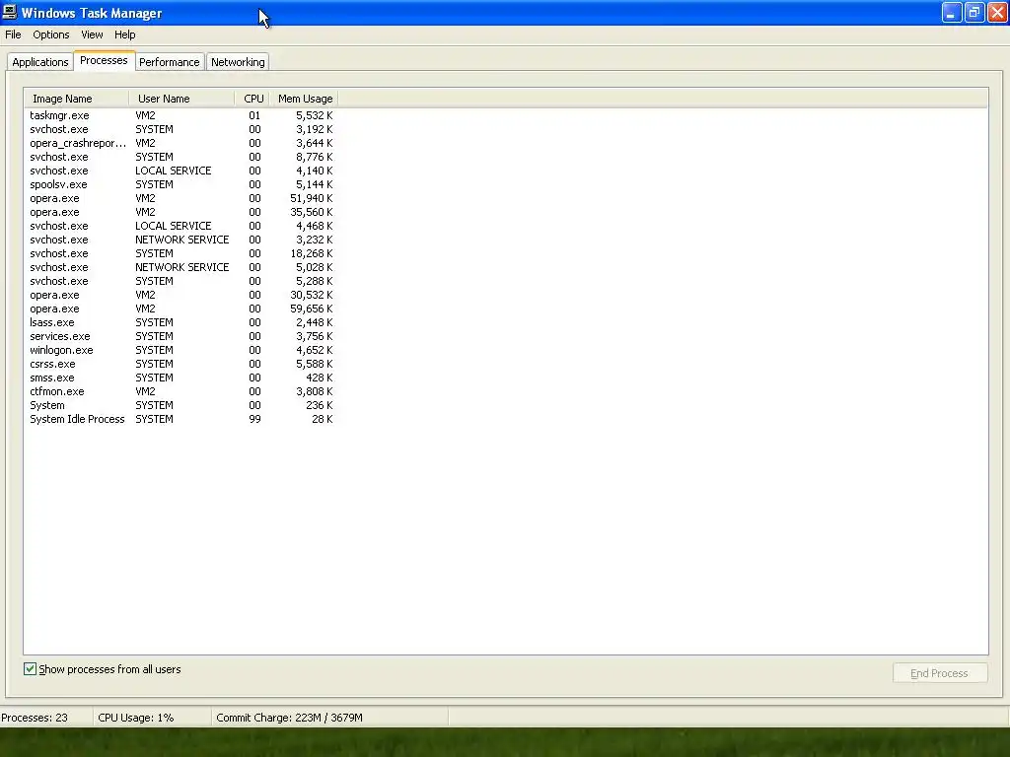The height and width of the screenshot is (757, 1010).
Task: Select the services.exe process
Action: [181, 337]
